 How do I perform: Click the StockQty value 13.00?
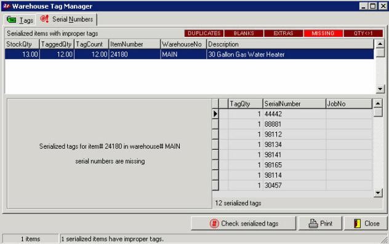22,54
